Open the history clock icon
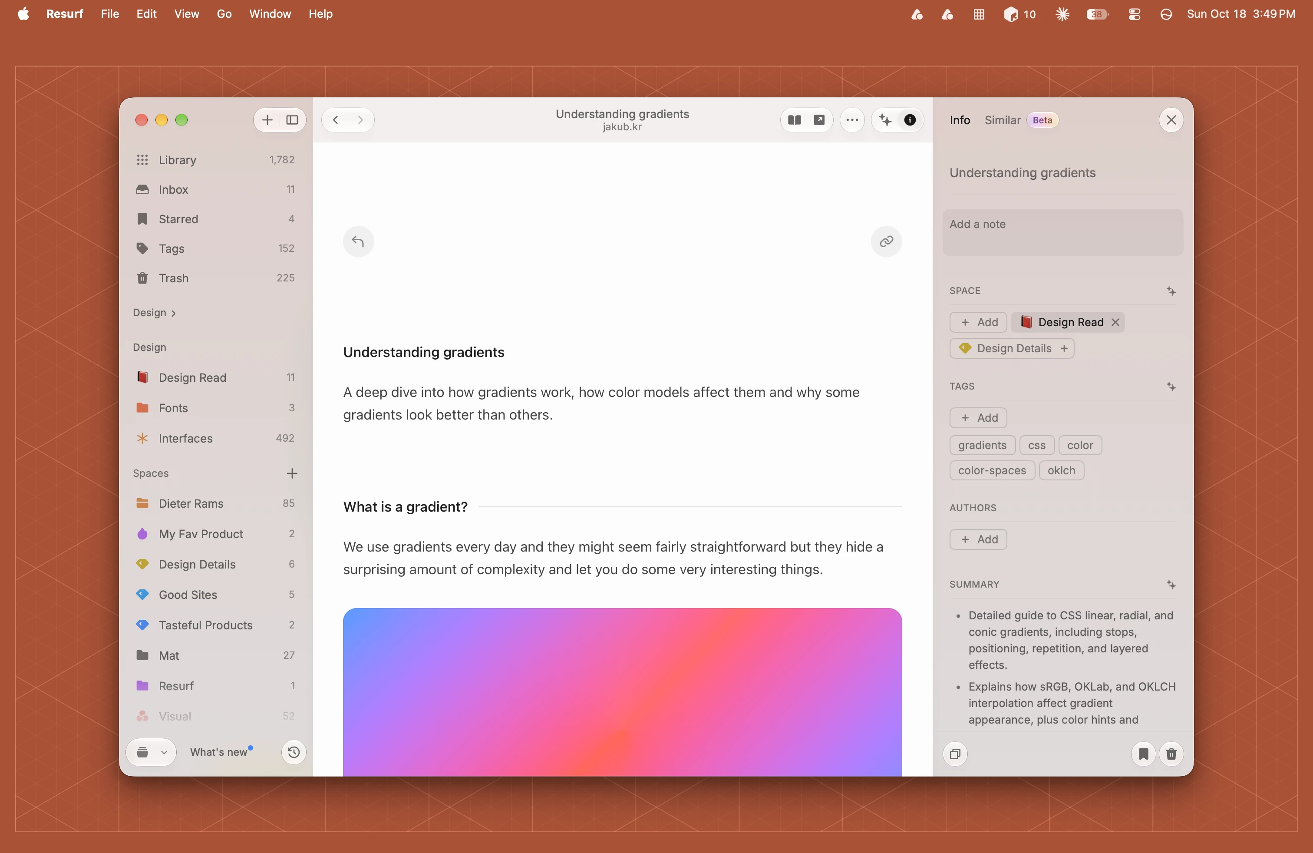This screenshot has width=1313, height=853. coord(294,752)
